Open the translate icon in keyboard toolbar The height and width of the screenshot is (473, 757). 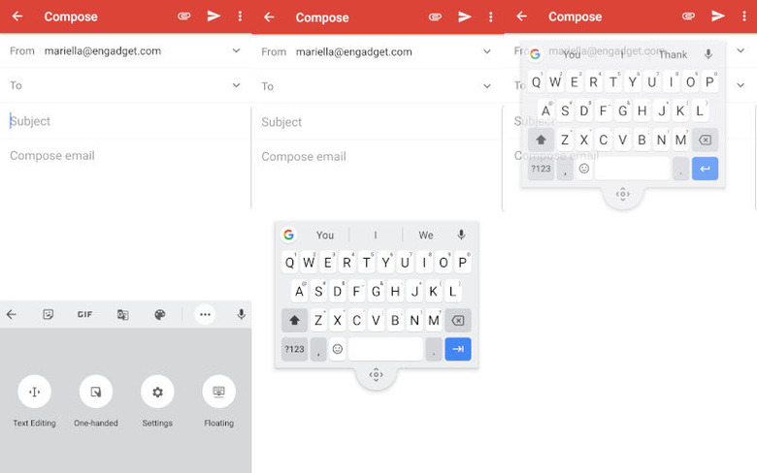tap(123, 315)
